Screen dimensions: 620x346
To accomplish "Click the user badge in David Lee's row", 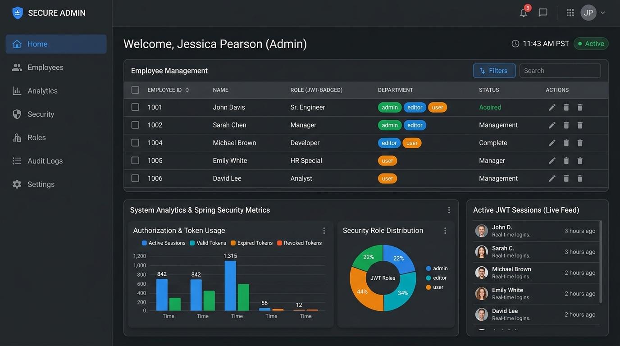I will [x=387, y=178].
